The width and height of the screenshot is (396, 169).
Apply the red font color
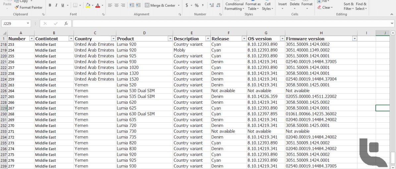pyautogui.click(x=98, y=5)
